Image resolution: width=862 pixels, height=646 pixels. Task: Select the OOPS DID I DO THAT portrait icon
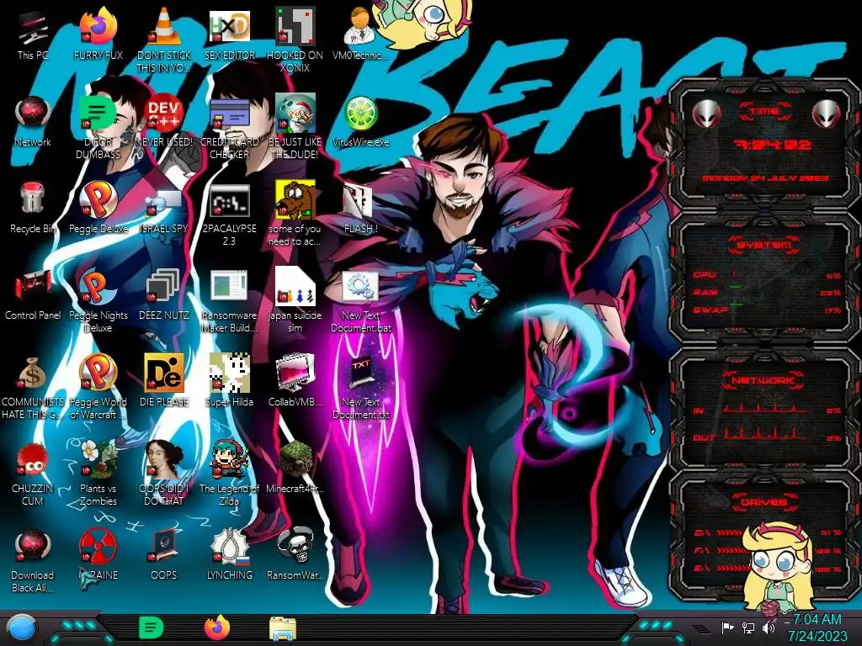[x=164, y=474]
